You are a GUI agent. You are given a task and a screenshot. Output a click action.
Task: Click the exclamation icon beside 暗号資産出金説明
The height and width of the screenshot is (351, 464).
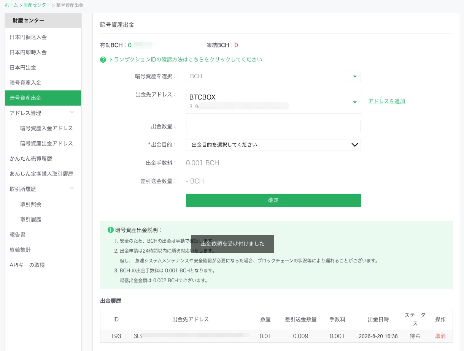coord(111,230)
